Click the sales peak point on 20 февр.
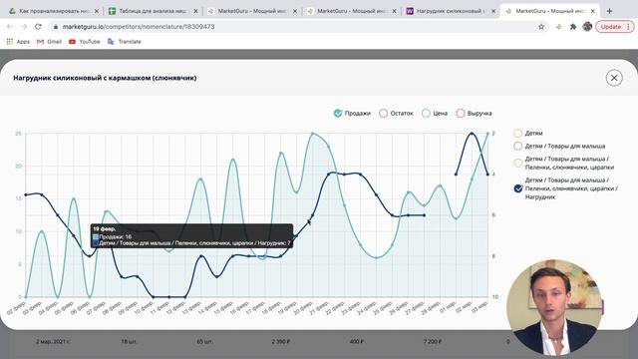 tap(312, 133)
